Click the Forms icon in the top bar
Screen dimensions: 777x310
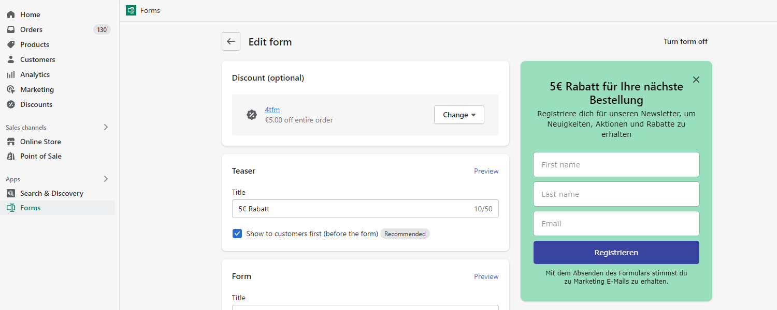coord(131,10)
